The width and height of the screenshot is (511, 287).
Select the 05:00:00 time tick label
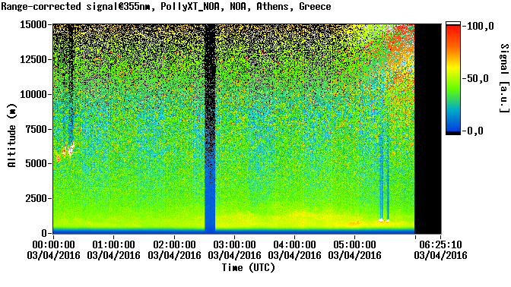click(x=354, y=244)
